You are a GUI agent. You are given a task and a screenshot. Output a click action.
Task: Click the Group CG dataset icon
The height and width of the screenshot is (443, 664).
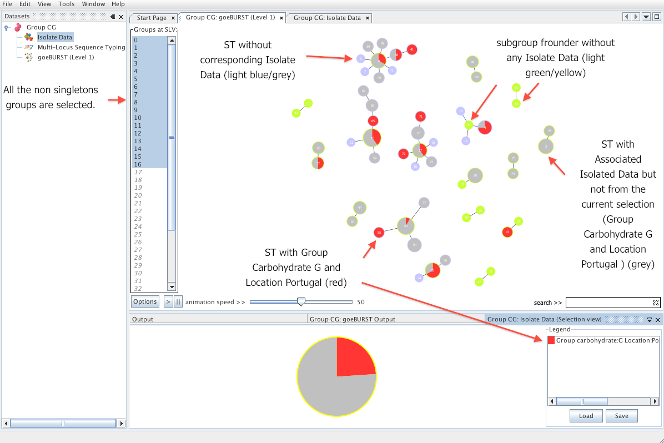(18, 27)
